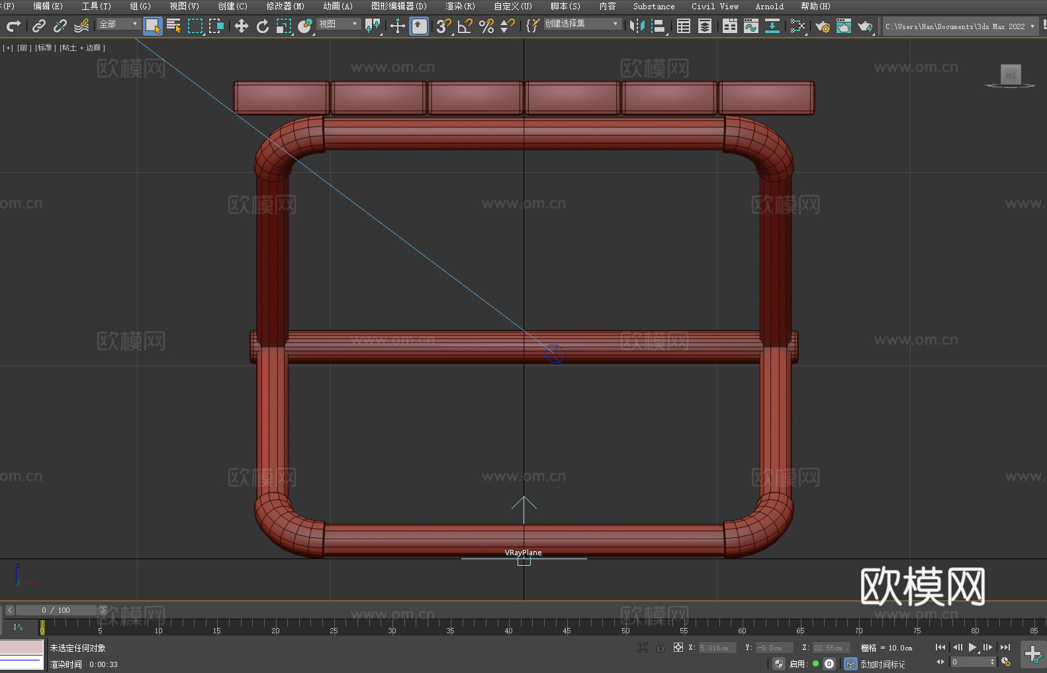1047x673 pixels.
Task: Toggle keyboard shortcut override button
Action: pyautogui.click(x=419, y=26)
